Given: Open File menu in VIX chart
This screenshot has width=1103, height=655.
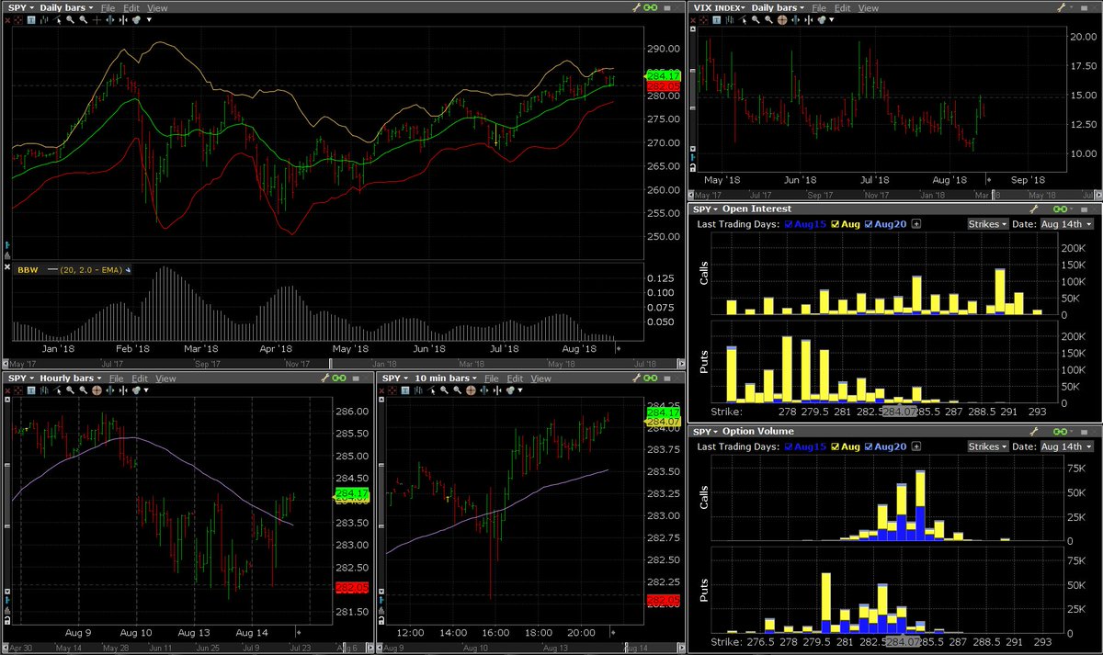Looking at the screenshot, I should [x=819, y=8].
